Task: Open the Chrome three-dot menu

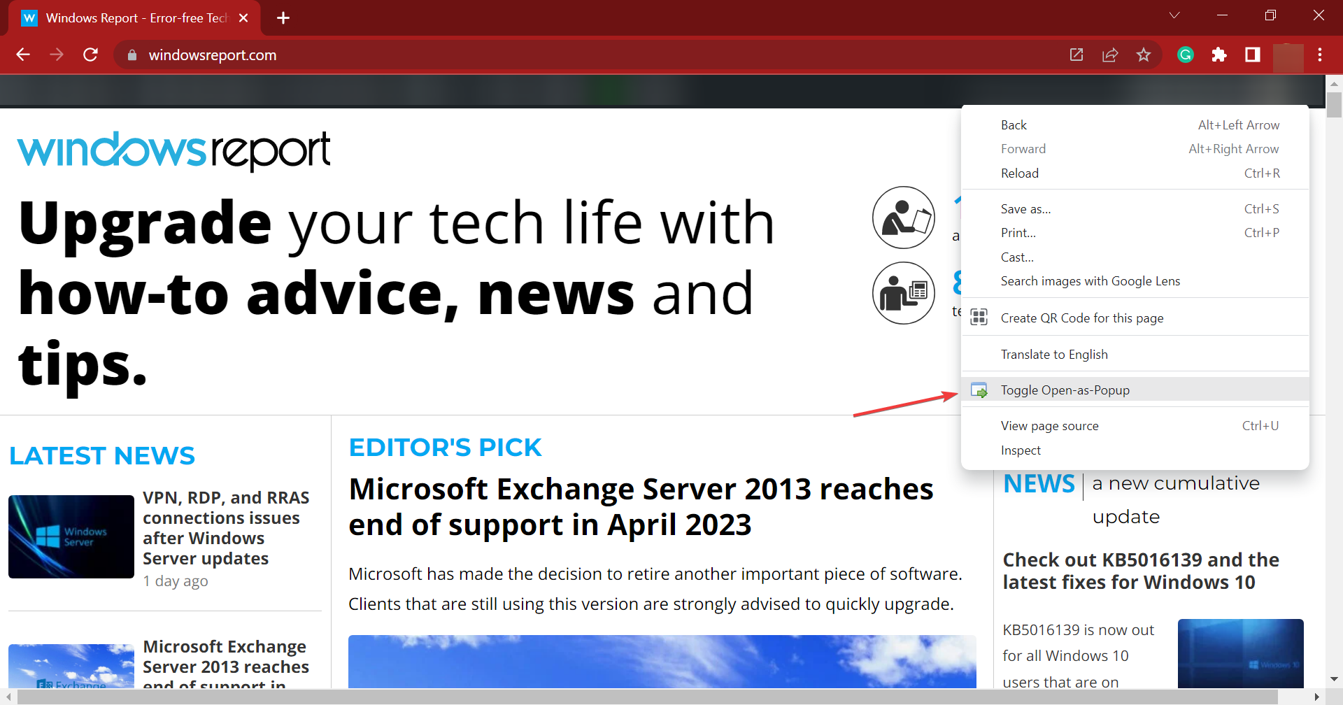Action: point(1320,55)
